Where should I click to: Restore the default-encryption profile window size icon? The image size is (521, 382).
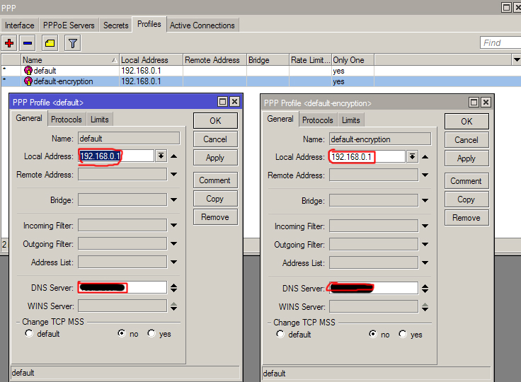(474, 103)
